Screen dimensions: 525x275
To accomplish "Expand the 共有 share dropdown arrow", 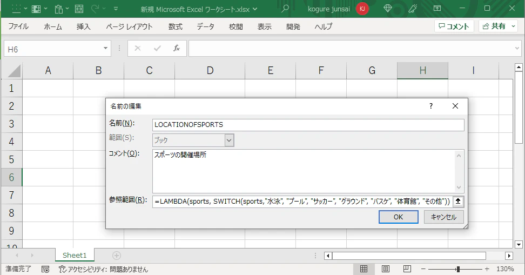I will 513,26.
